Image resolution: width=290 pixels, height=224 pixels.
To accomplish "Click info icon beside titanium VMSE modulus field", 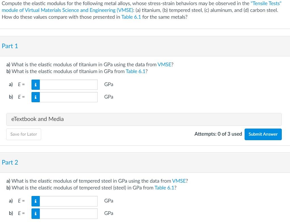I will [35, 84].
